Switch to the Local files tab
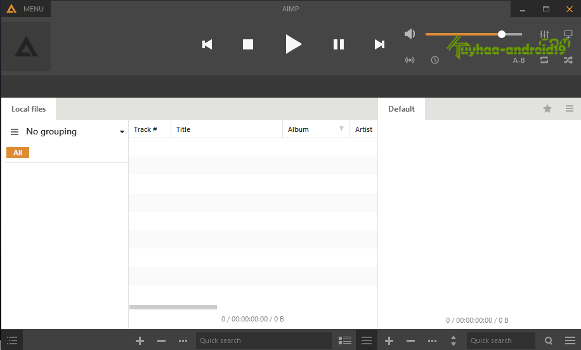This screenshot has height=350, width=581. 29,109
